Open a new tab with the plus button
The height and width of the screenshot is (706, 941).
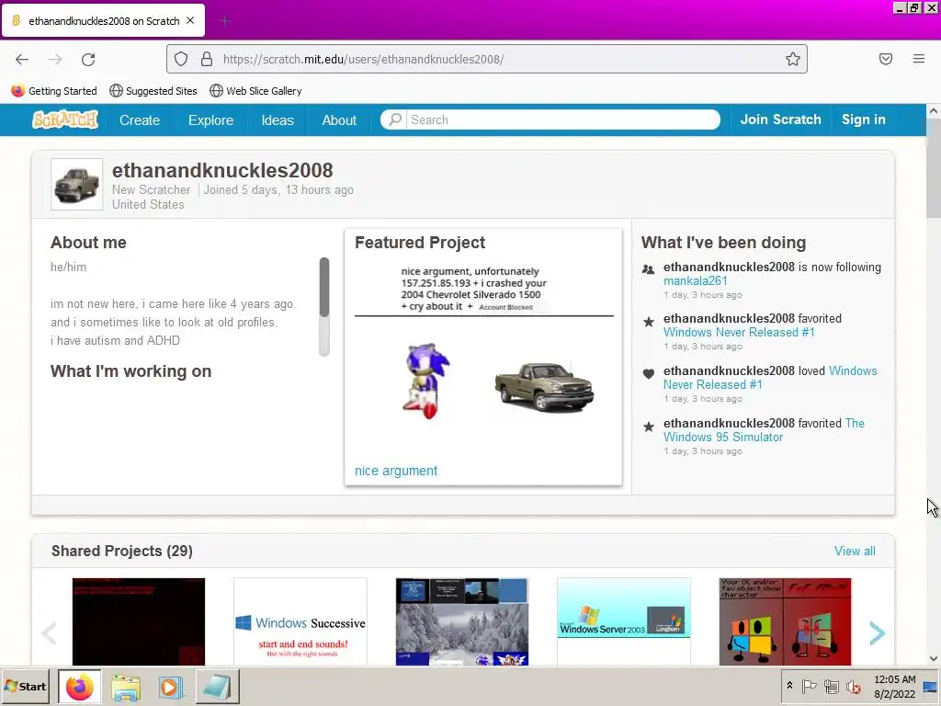(x=225, y=21)
